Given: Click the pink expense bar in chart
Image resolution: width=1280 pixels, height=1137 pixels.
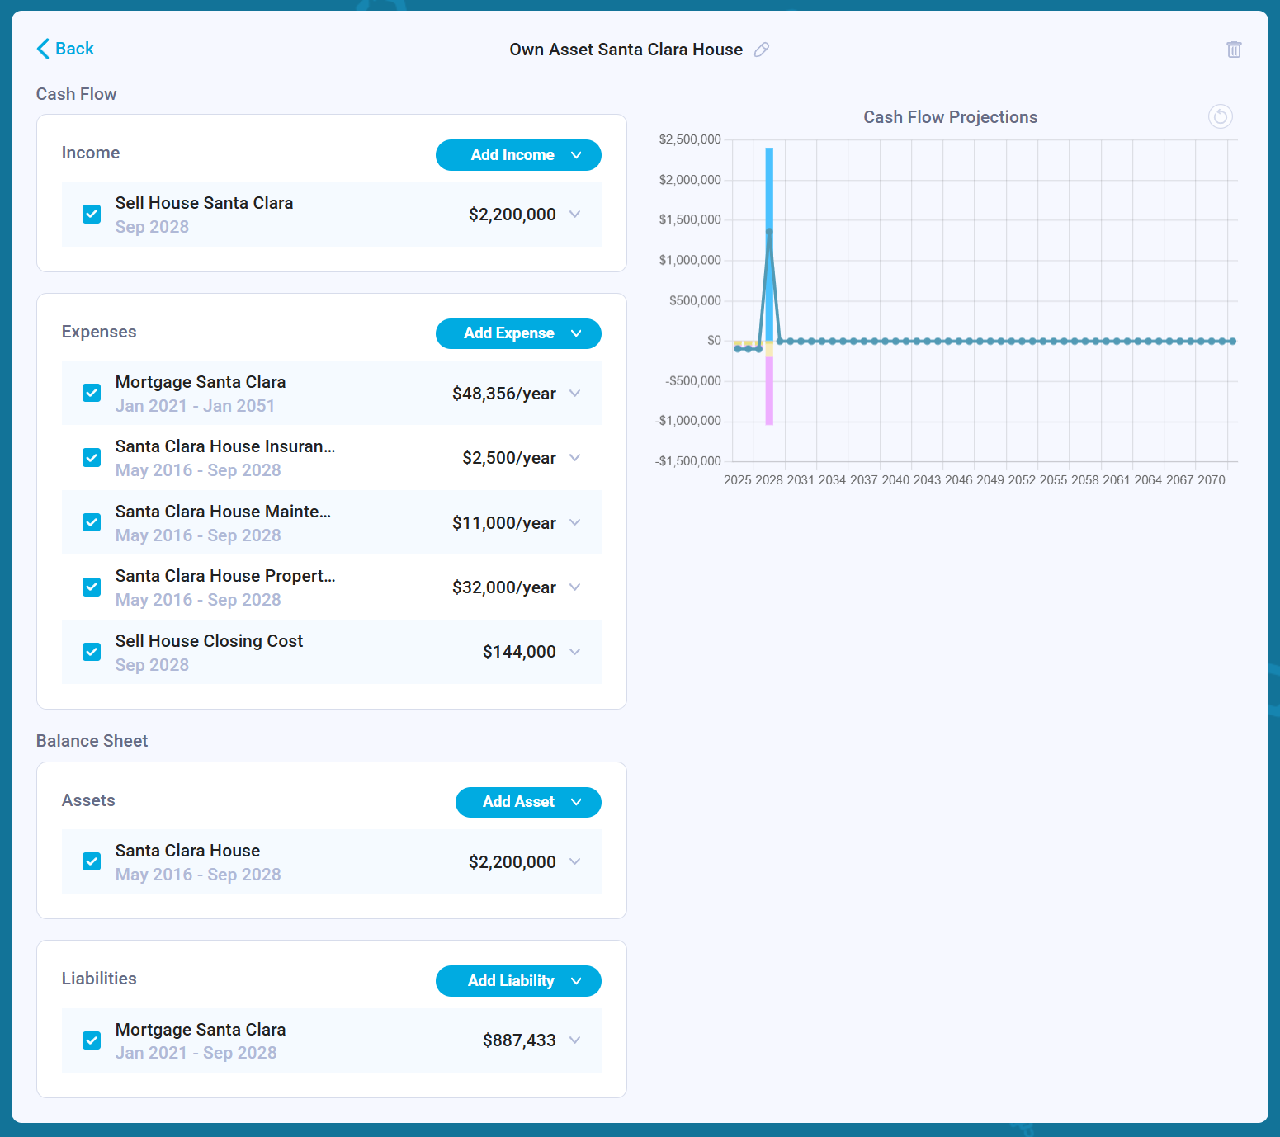Looking at the screenshot, I should coord(769,390).
